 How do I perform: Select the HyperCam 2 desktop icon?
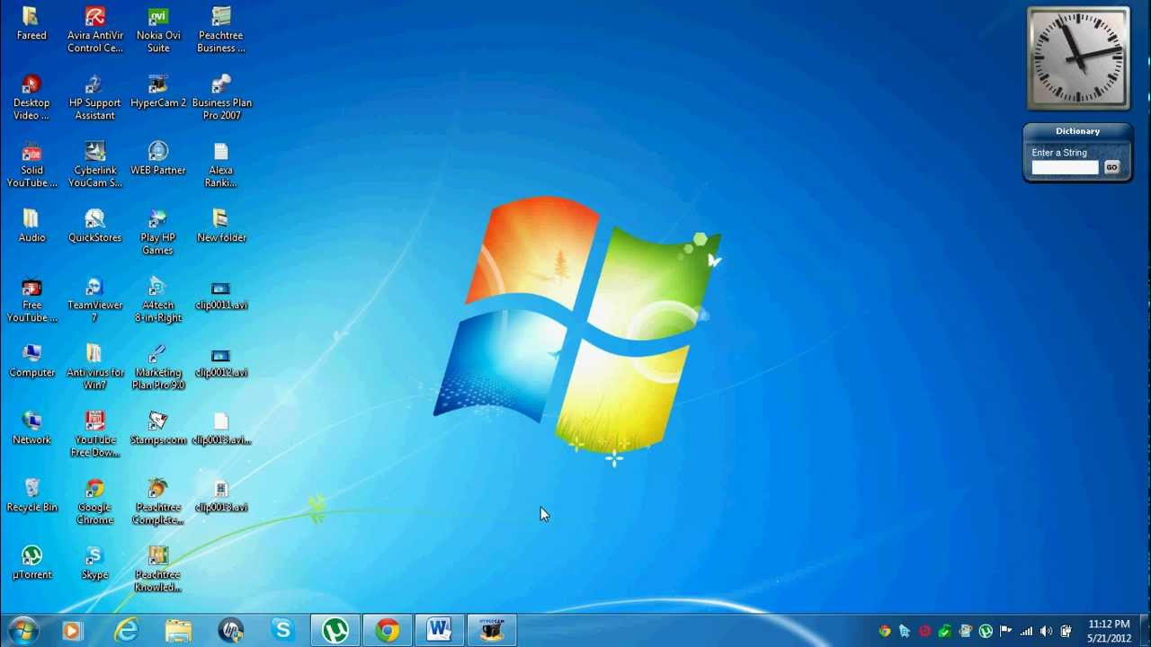[158, 92]
